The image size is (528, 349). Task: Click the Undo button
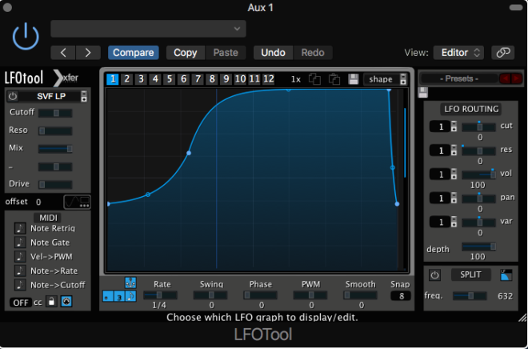point(273,53)
